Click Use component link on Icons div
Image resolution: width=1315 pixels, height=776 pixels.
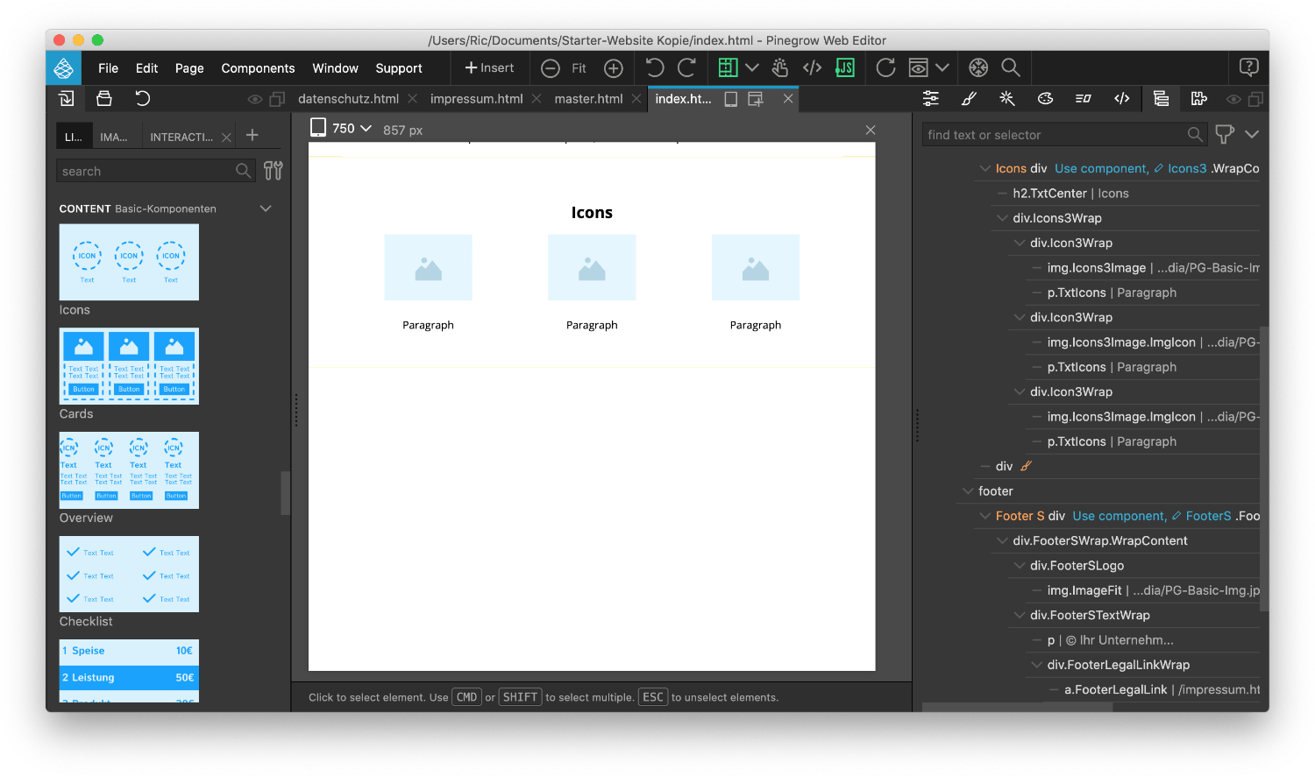[x=1101, y=169]
